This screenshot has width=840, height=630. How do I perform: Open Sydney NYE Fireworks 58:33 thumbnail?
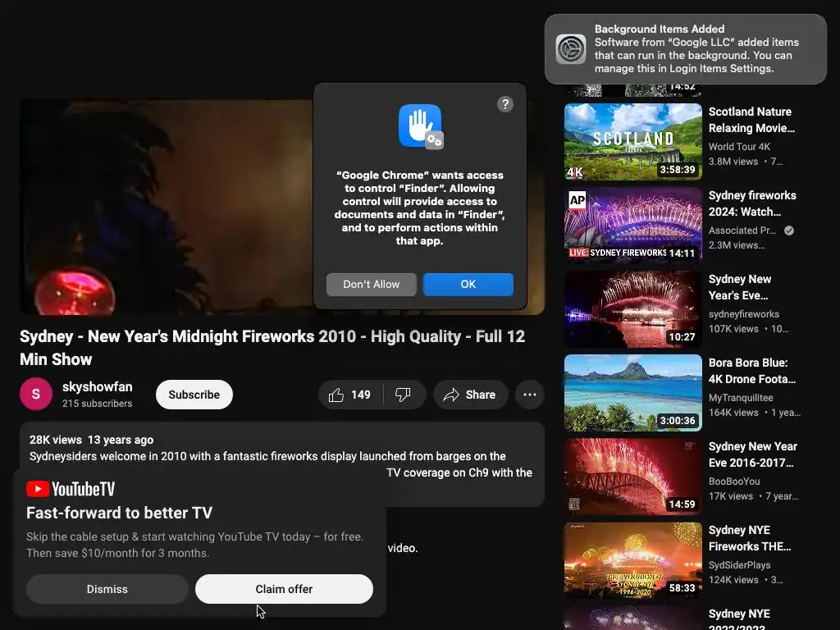point(632,559)
